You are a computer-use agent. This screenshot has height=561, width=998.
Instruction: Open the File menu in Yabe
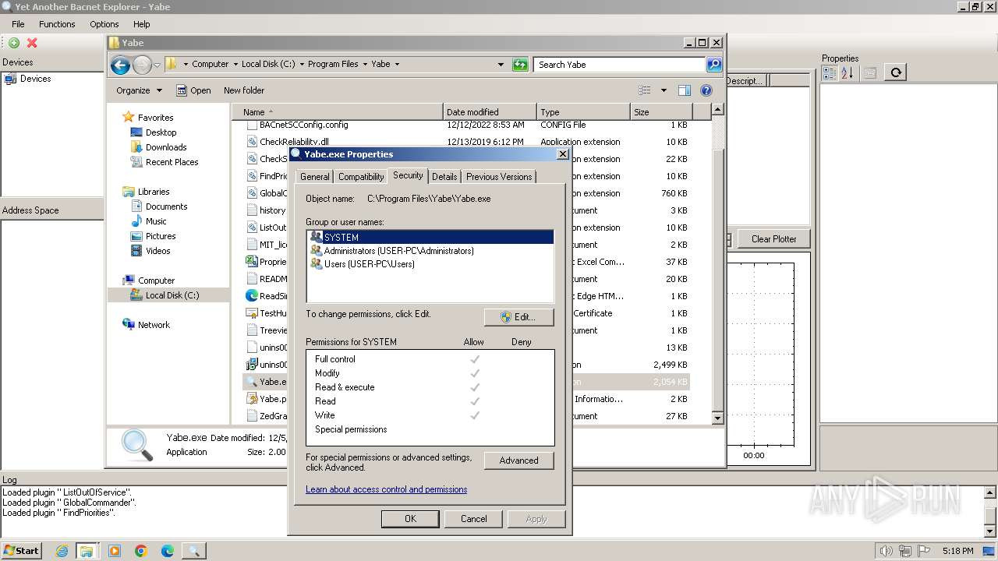(x=18, y=24)
